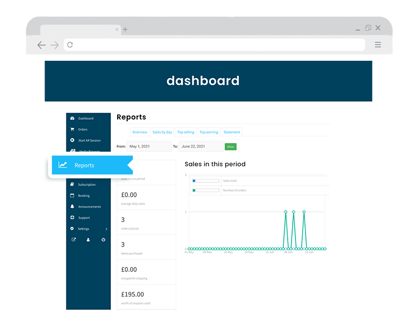Reload the page with refresh icon

tap(70, 45)
